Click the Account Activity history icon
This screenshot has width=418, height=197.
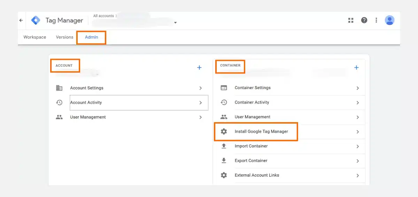59,103
